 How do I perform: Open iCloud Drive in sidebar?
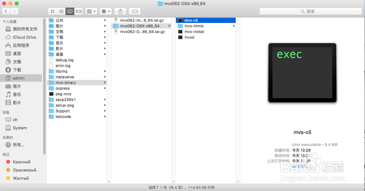pyautogui.click(x=21, y=37)
